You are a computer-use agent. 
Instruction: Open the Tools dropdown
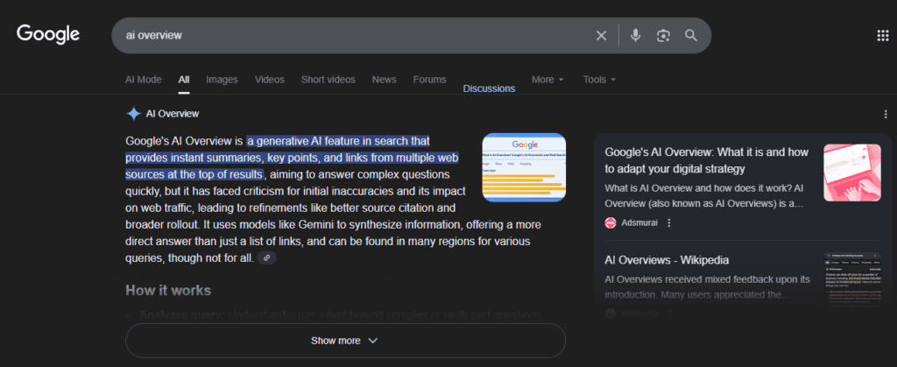pyautogui.click(x=599, y=80)
